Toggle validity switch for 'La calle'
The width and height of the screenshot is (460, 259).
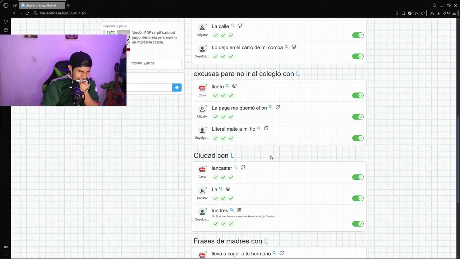[358, 35]
